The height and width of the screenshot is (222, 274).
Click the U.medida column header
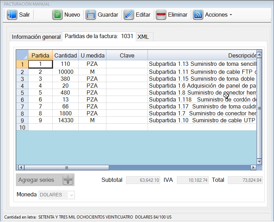[92, 55]
